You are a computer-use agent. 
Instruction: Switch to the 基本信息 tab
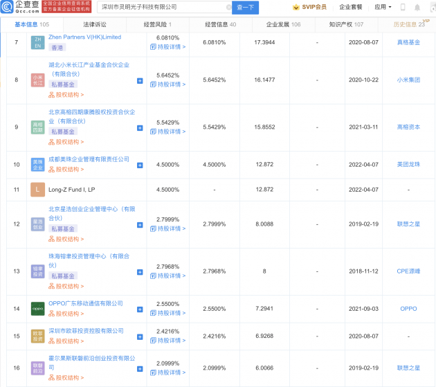point(32,24)
